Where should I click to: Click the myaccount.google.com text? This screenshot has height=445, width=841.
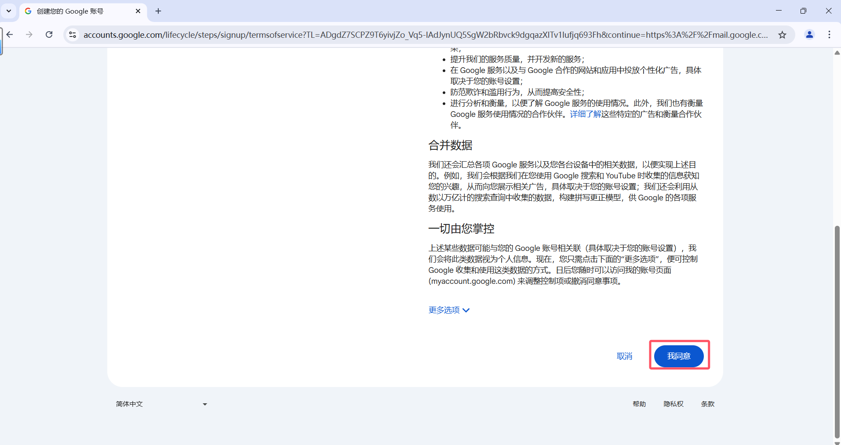click(x=472, y=281)
